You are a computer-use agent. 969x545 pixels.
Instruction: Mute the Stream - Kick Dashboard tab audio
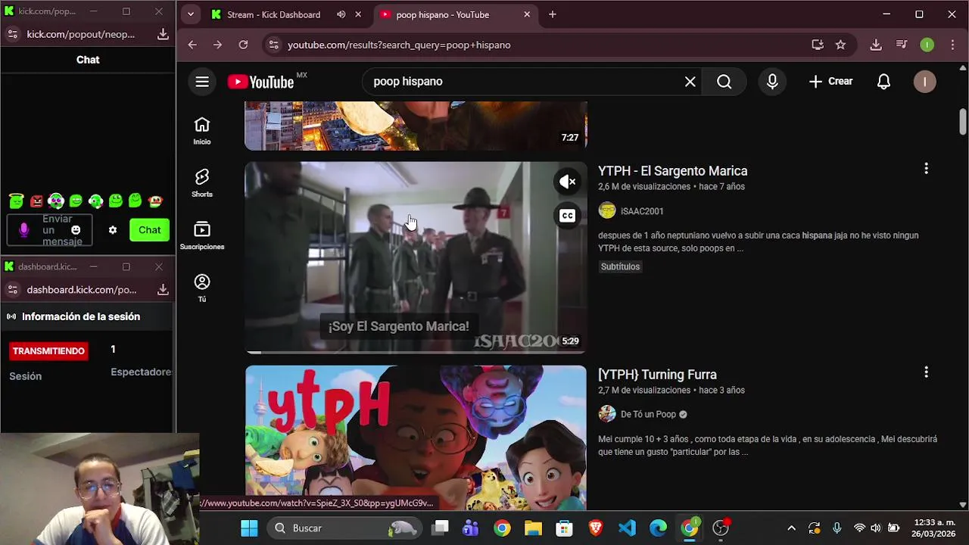[341, 14]
